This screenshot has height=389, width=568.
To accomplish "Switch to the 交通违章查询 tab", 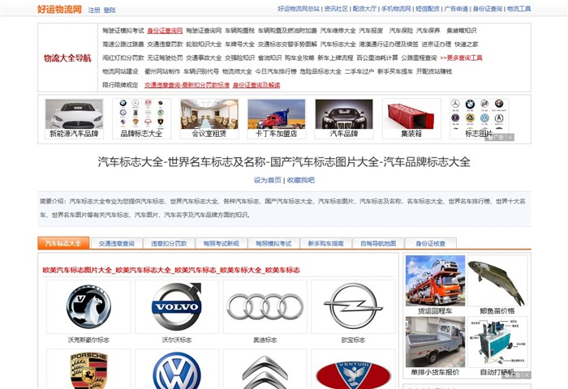I will (116, 244).
